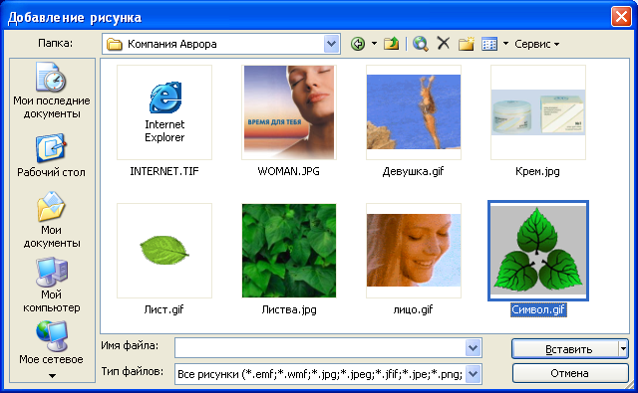
Task: Open the Views dropdown arrow
Action: coord(505,43)
